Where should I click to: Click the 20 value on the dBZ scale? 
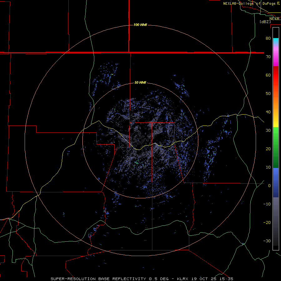point(268,149)
